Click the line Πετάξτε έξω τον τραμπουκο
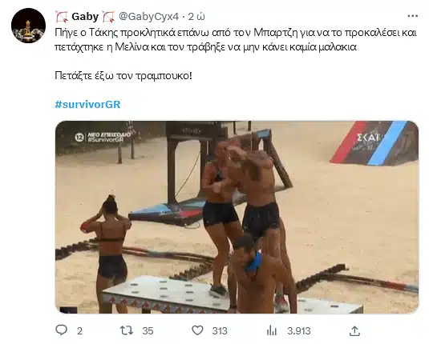The image size is (429, 344). 123,75
